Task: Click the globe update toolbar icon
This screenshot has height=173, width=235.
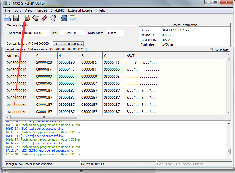Action: [x=64, y=18]
